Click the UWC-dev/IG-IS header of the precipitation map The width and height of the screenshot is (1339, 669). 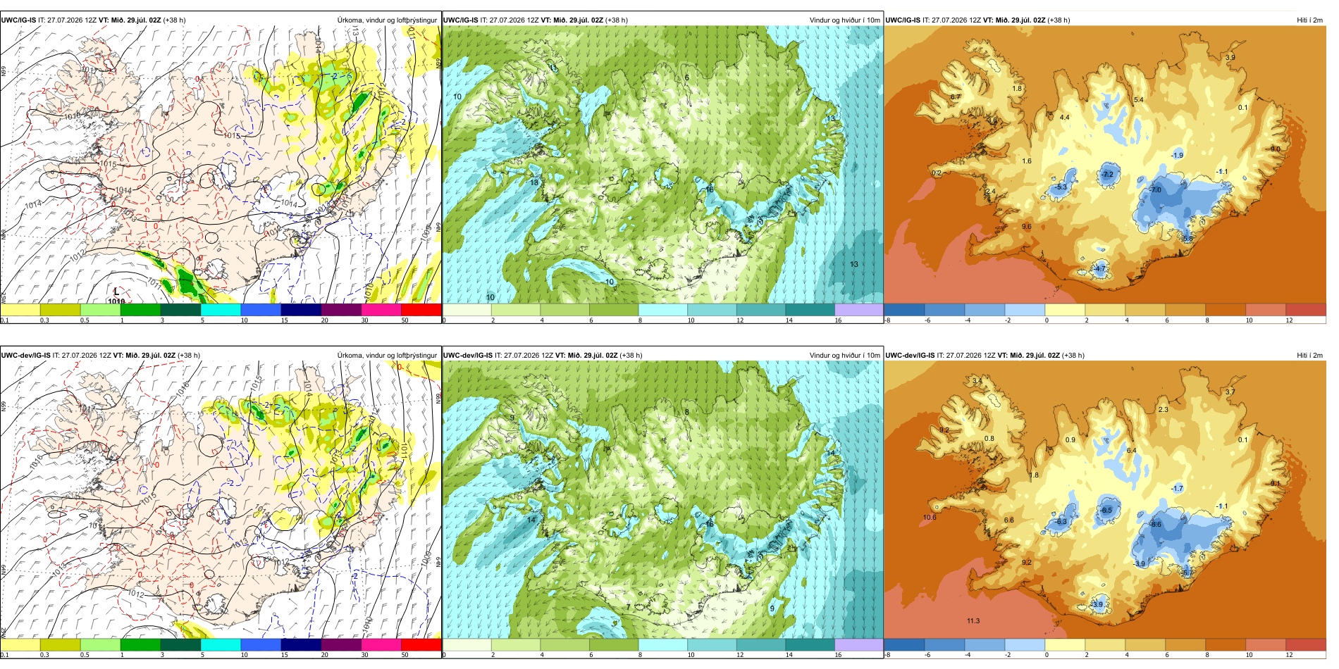tap(26, 356)
